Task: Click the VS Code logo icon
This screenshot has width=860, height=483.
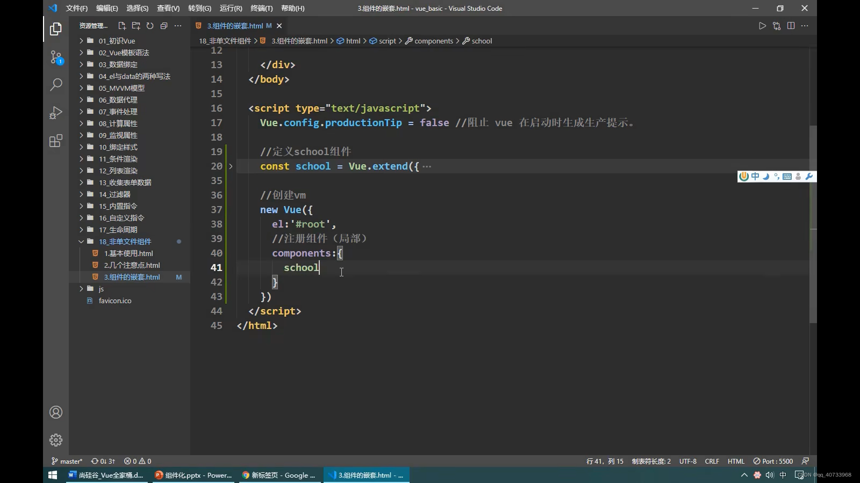Action: tap(53, 8)
